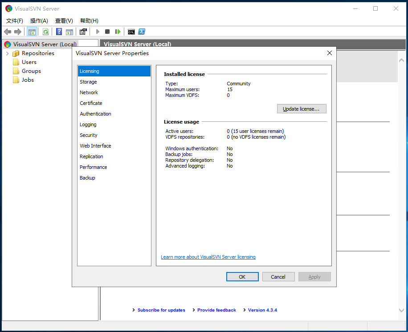Click the scroll down arrow in main pane

pyautogui.click(x=401, y=310)
